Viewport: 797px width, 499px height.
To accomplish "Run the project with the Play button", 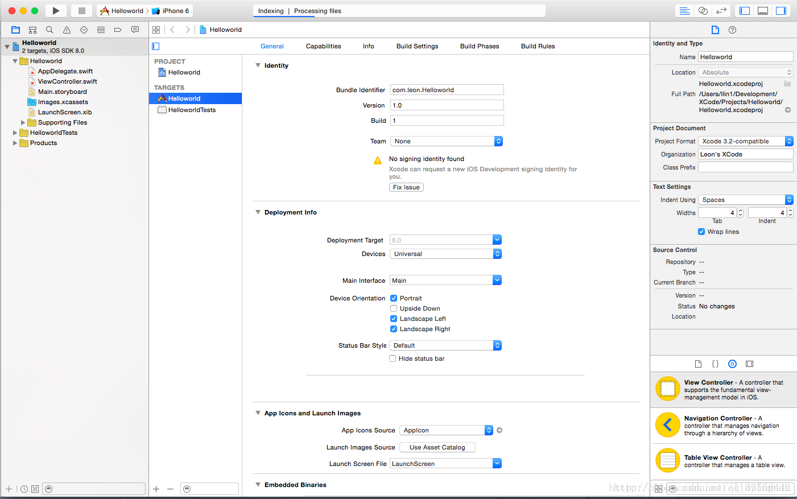I will pos(56,11).
